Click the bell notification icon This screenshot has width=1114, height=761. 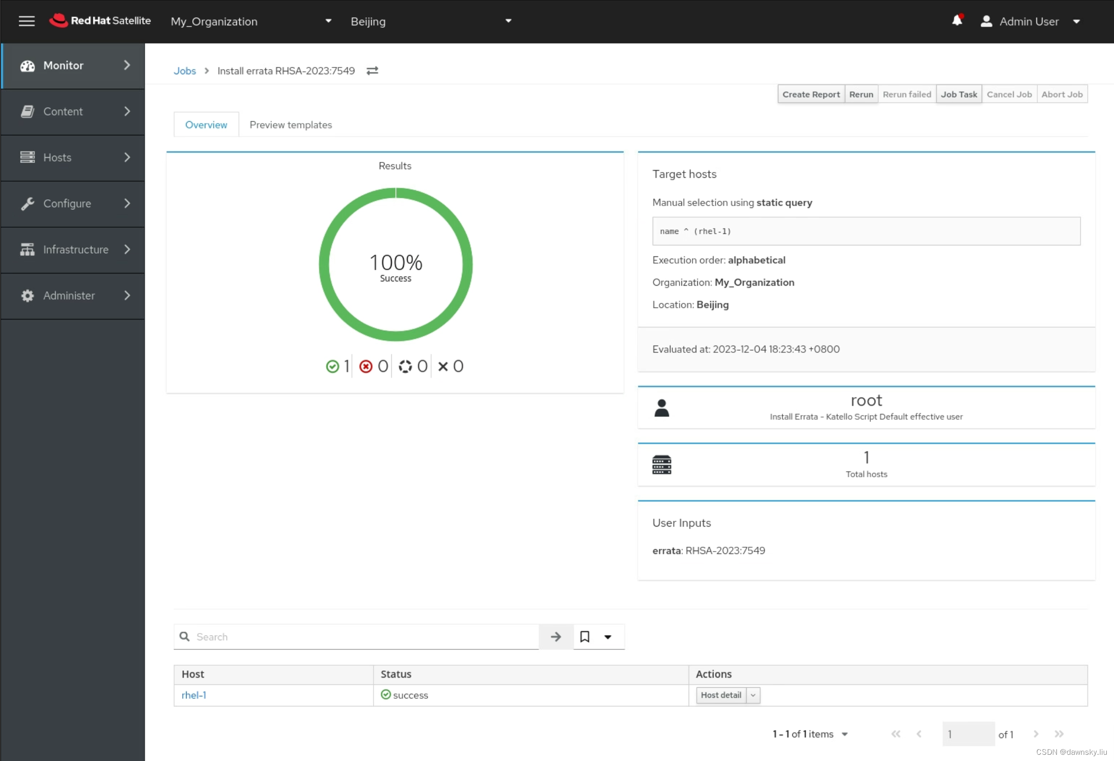(957, 21)
